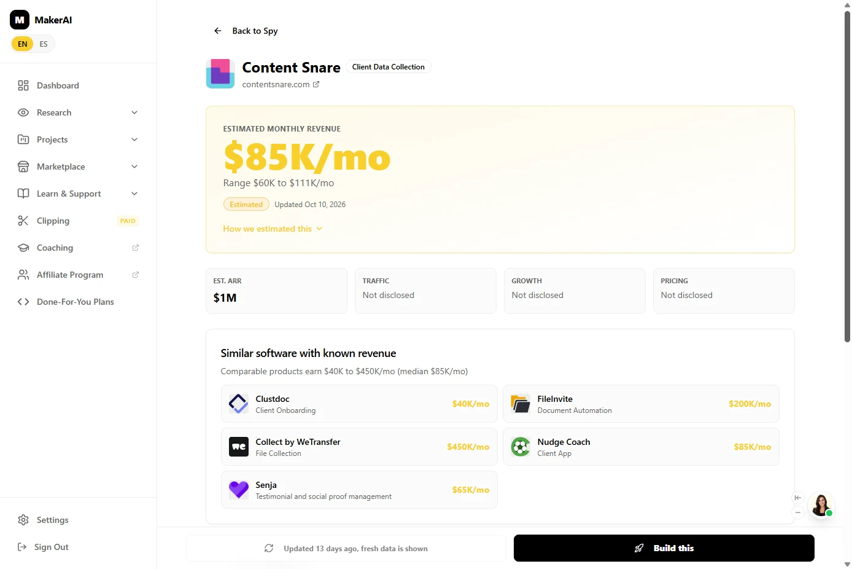Expand the Research menu chevron
852x569 pixels.
click(134, 112)
